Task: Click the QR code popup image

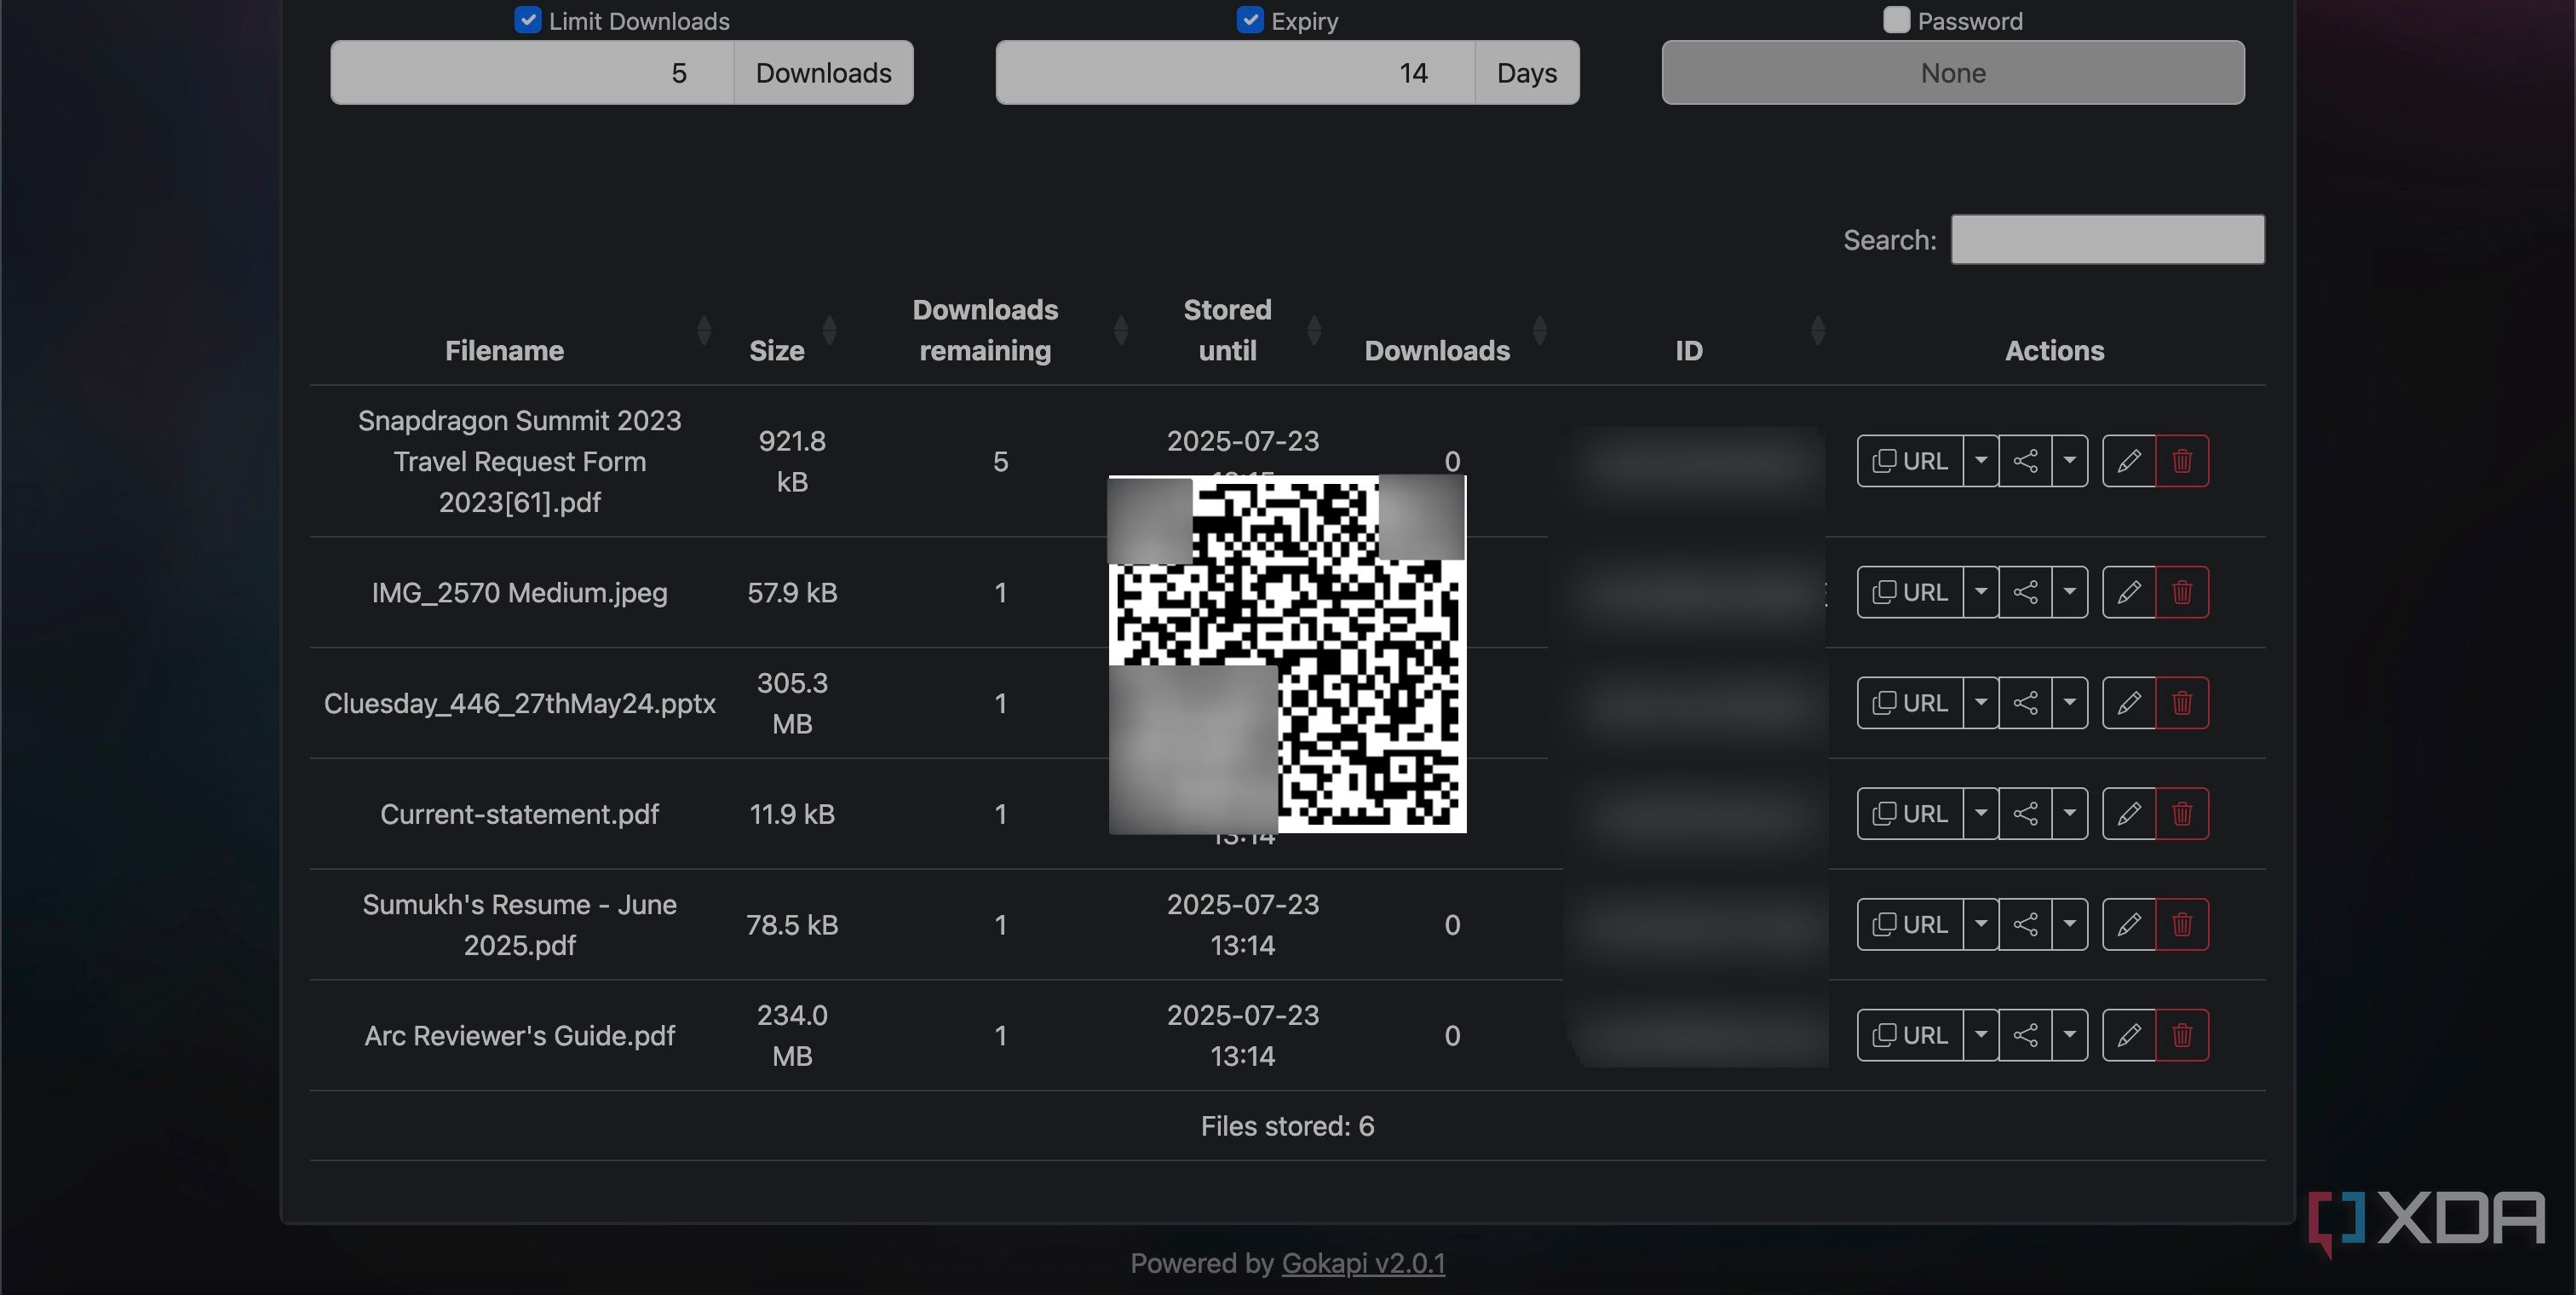Action: click(1287, 654)
